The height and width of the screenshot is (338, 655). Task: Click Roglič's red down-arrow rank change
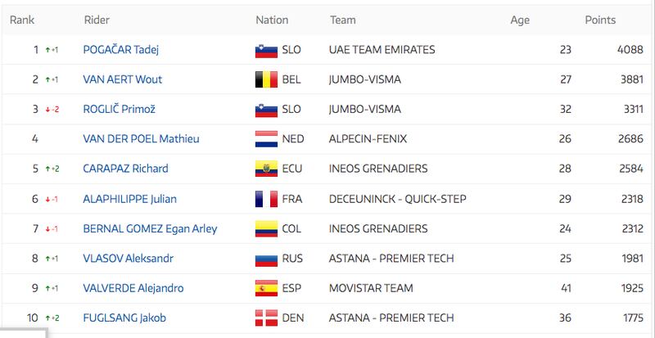coord(52,110)
